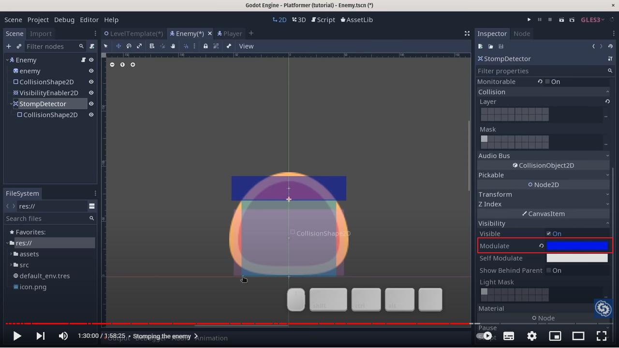Open snapping options three-dot menu
The image size is (619, 348).
[x=194, y=46]
